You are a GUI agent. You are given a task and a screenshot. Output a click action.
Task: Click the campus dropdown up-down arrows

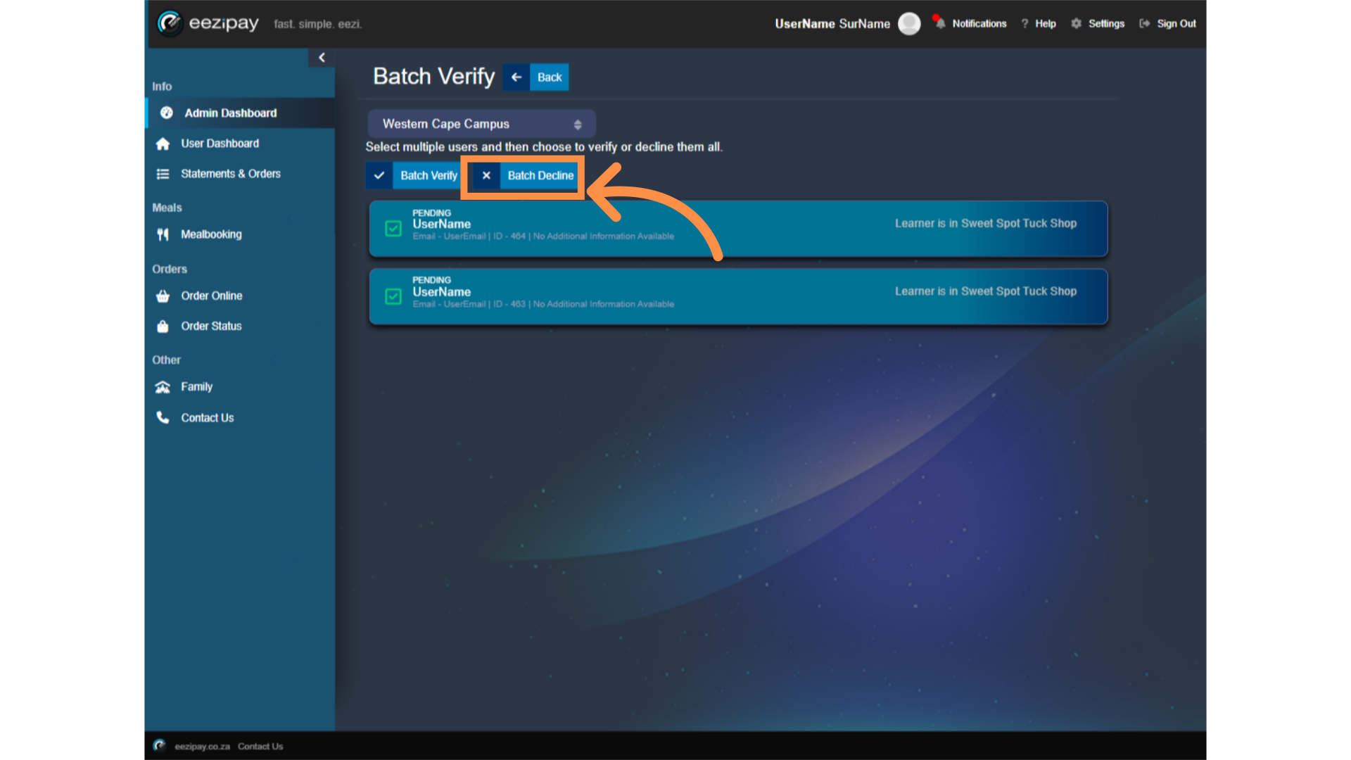pos(578,125)
